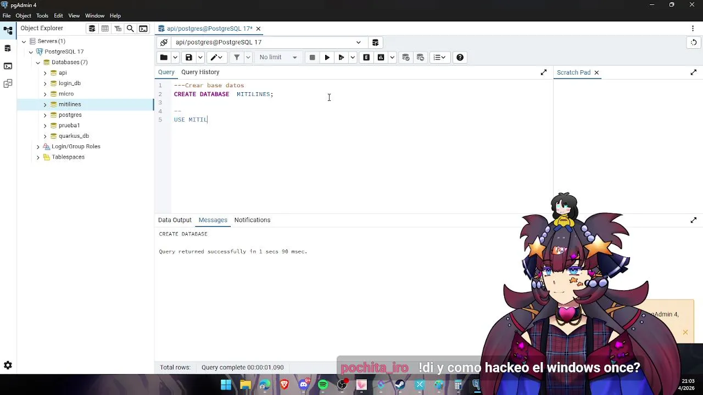Open the Query Tool workspace sidebar icon

coord(8,48)
